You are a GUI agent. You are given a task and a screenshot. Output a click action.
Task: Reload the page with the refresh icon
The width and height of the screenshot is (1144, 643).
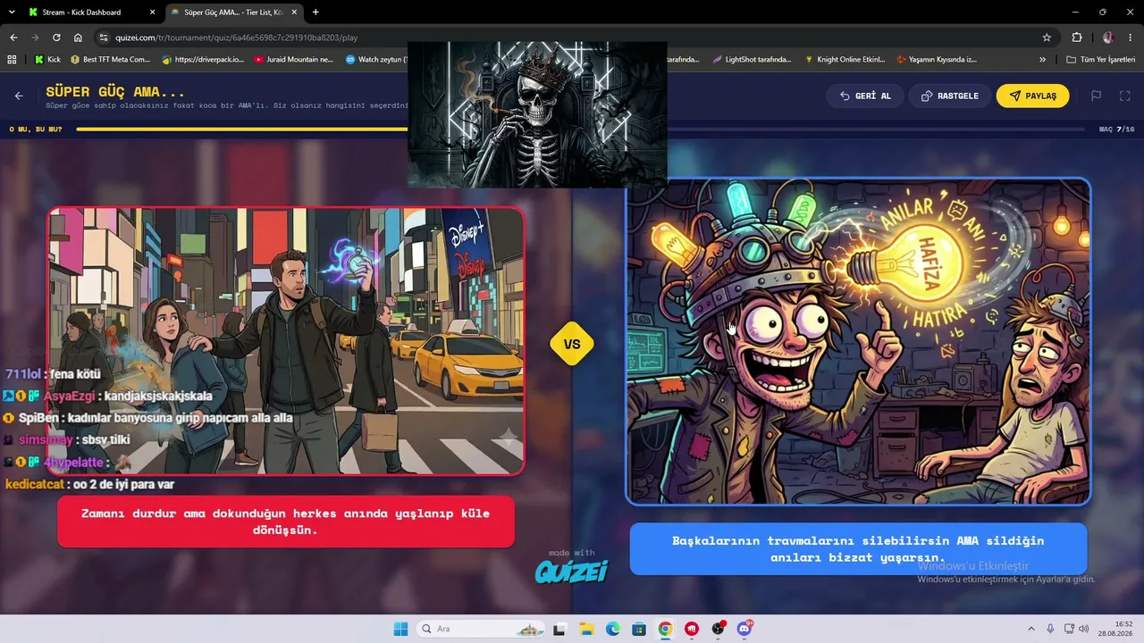click(x=56, y=38)
